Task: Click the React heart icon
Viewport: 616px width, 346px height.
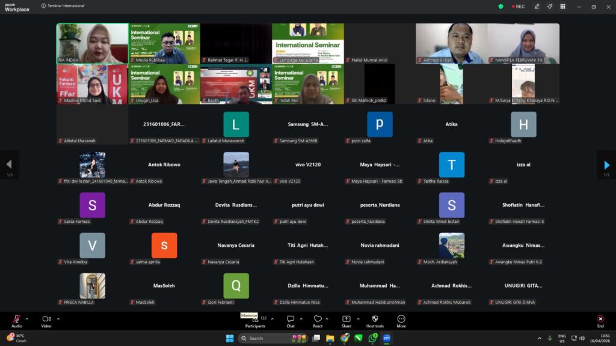Action: tap(318, 319)
